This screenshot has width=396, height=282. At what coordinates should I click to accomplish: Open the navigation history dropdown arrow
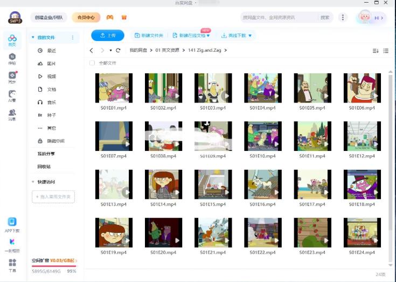pyautogui.click(x=110, y=51)
